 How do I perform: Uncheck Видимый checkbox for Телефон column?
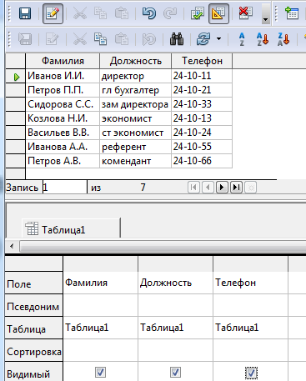[251, 373]
